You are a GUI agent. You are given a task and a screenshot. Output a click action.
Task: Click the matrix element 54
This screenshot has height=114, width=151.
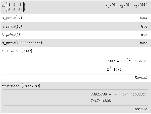[x=20, y=10]
